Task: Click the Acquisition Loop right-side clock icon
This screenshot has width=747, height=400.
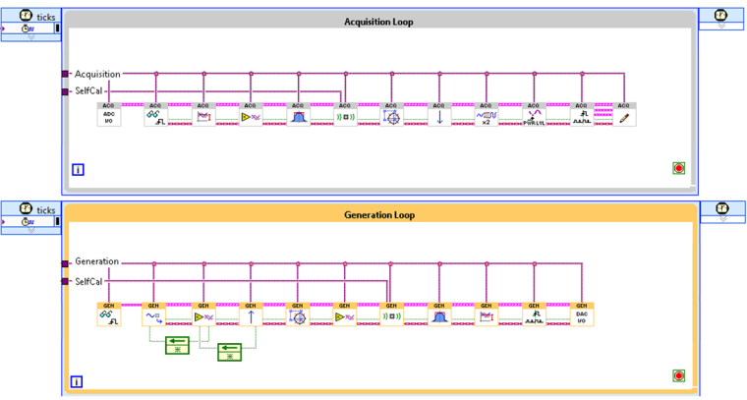Action: pos(721,15)
